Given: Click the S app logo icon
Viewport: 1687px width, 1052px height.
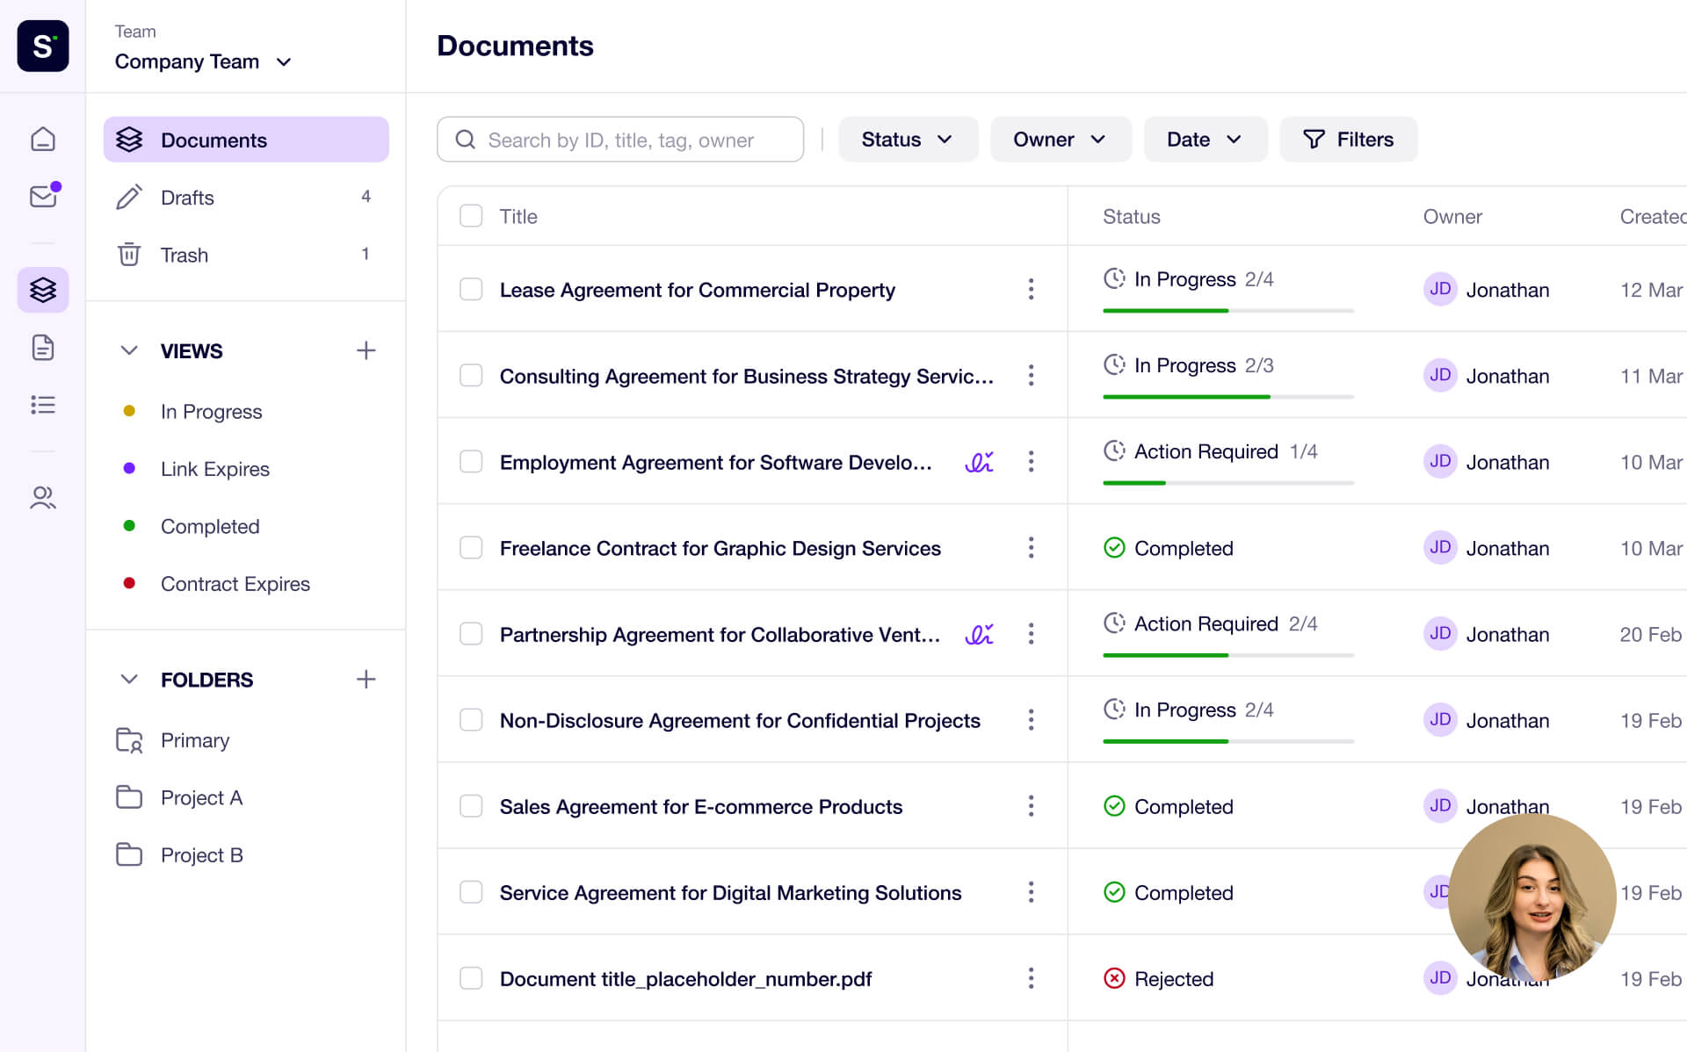Looking at the screenshot, I should tap(42, 46).
